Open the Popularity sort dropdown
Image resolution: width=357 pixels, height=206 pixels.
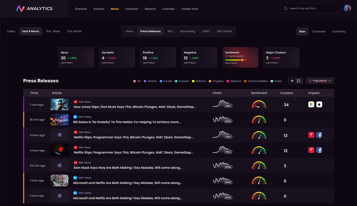pos(320,81)
